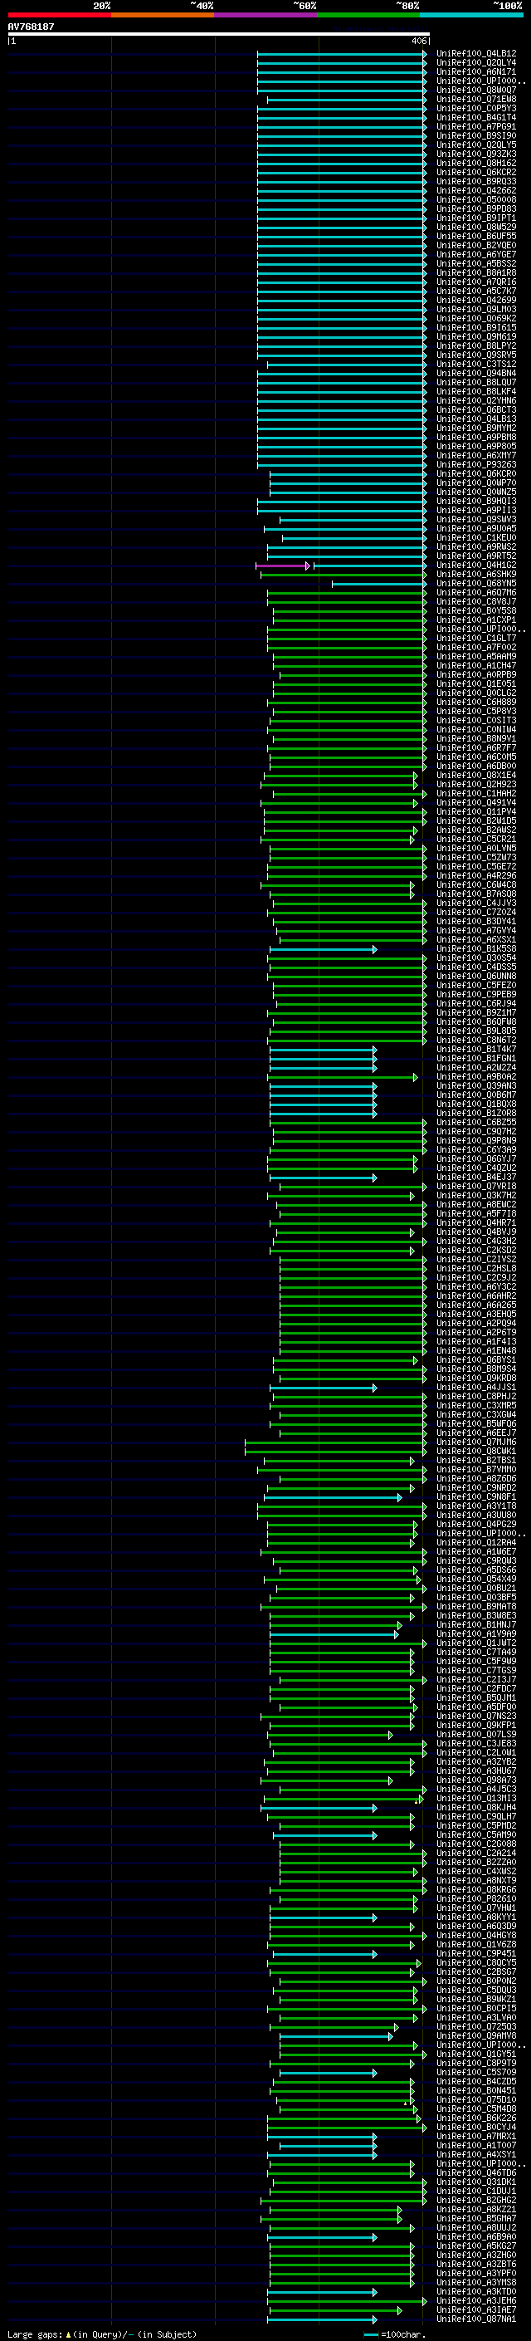
Task: Click the UniRef100_Q8W529 label
Action: click(475, 228)
